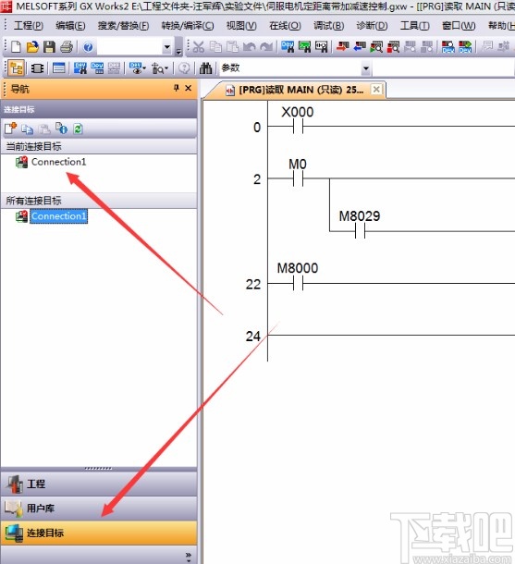Click the New project icon
Screen dimensions: 515x564
point(16,47)
